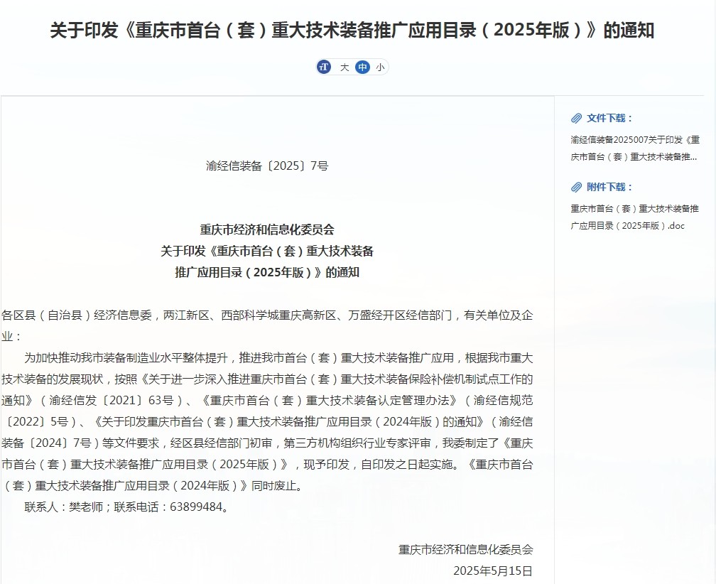Click the bold 重庆市经济和信息化委员会 heading line

pos(267,229)
